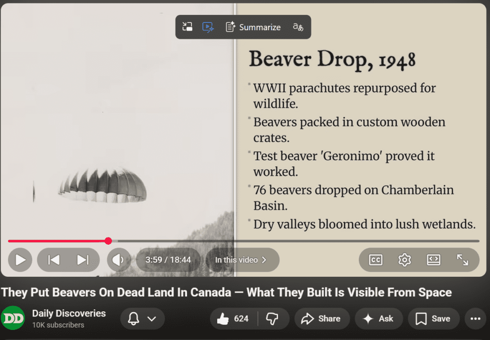Screen dimensions: 490x340
Task: Click the thumbs down dislike icon
Action: tap(272, 318)
